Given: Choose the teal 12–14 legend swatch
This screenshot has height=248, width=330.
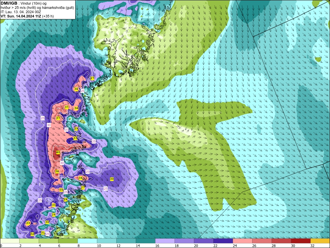Looking at the screenshot, I should (x=126, y=241).
